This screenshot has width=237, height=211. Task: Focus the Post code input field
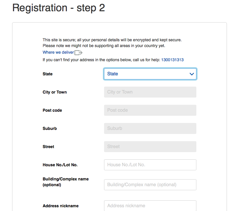tap(150, 110)
